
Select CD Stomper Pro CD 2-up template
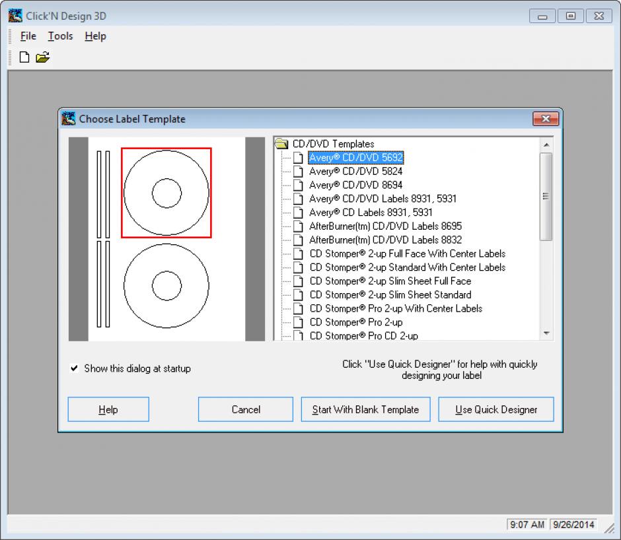(x=363, y=336)
